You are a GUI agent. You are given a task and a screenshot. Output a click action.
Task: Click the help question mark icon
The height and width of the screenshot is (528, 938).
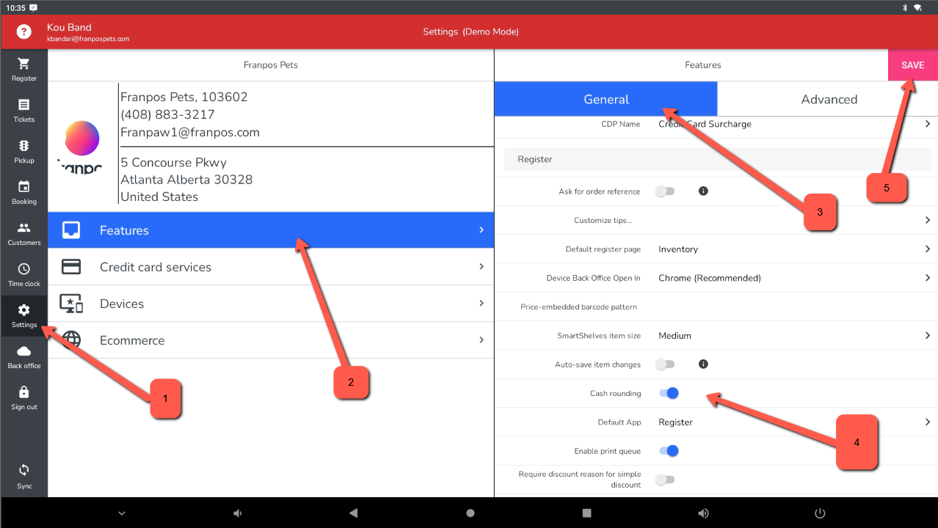[x=24, y=32]
